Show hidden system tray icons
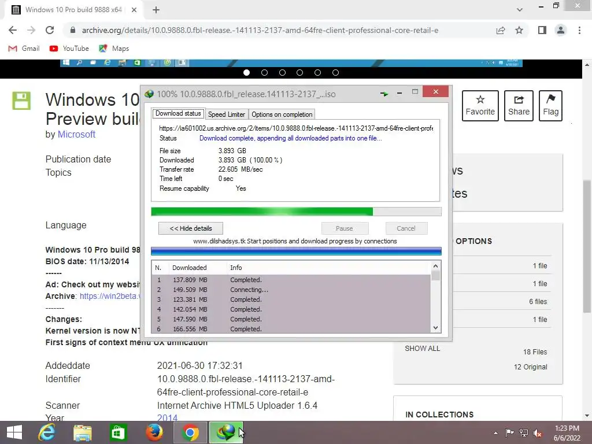 coord(495,433)
